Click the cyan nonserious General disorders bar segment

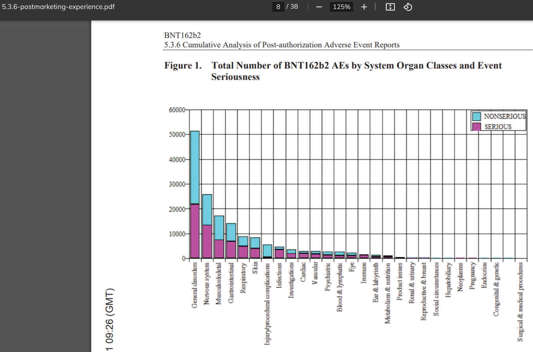tap(194, 167)
